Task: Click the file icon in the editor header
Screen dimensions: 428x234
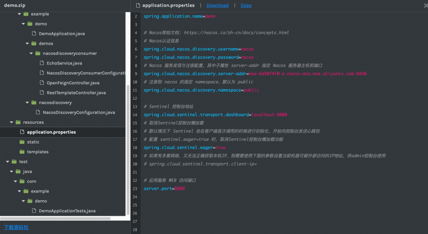Action: pos(138,5)
